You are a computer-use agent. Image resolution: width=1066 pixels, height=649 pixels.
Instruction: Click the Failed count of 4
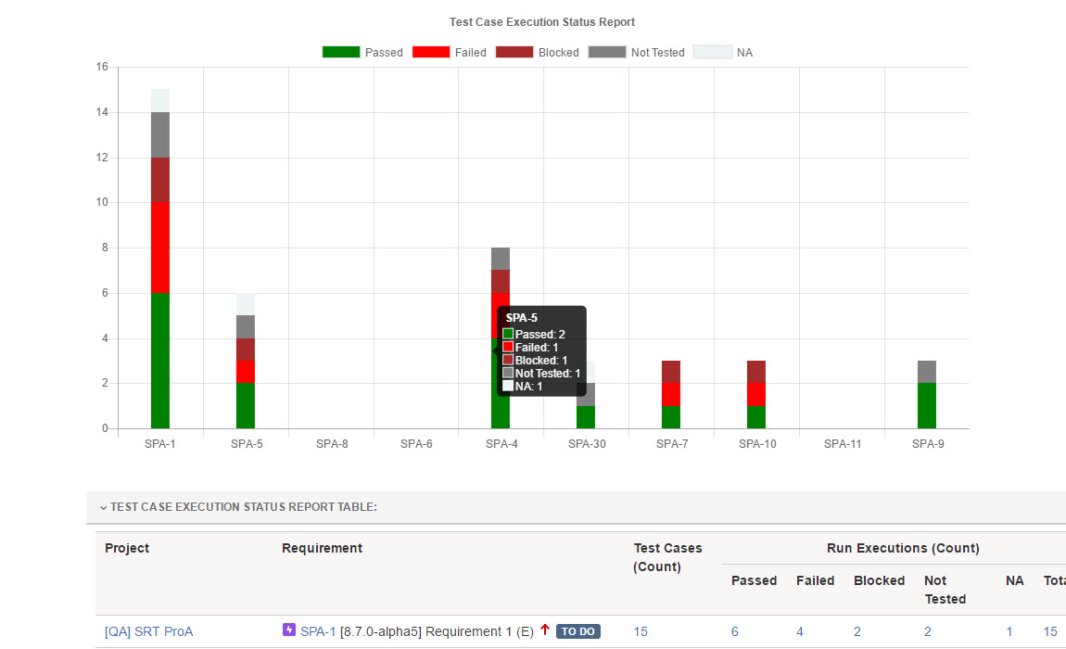pyautogui.click(x=800, y=631)
